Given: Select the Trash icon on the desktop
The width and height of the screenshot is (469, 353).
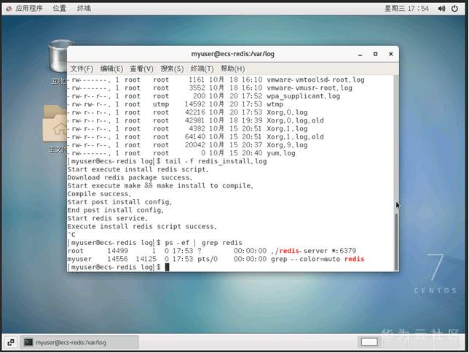Looking at the screenshot, I should pyautogui.click(x=58, y=56).
